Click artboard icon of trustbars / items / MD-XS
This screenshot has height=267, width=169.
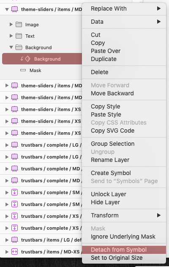15,251
